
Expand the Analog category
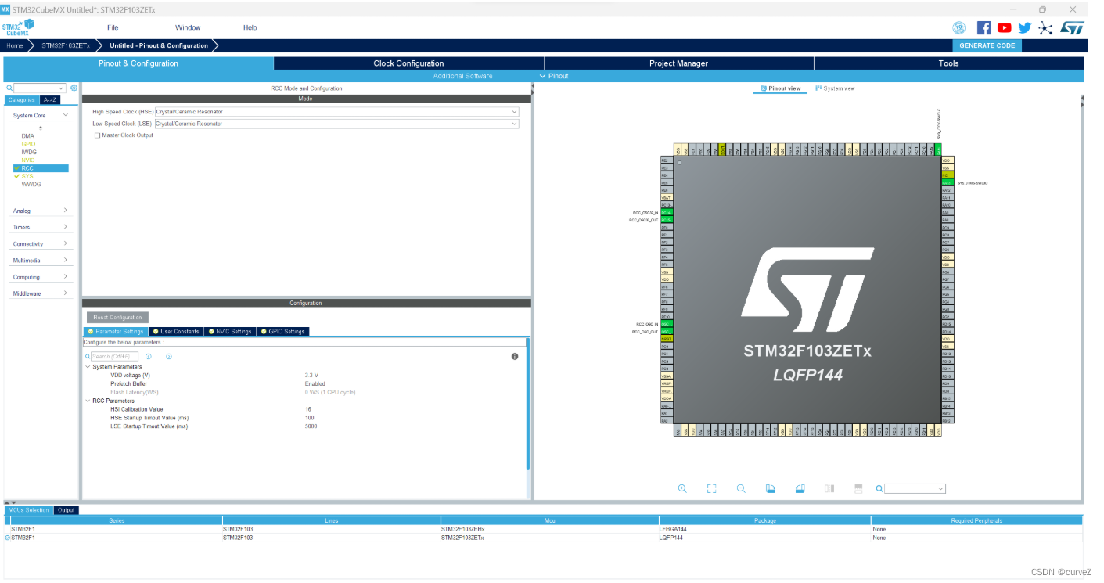(x=41, y=211)
